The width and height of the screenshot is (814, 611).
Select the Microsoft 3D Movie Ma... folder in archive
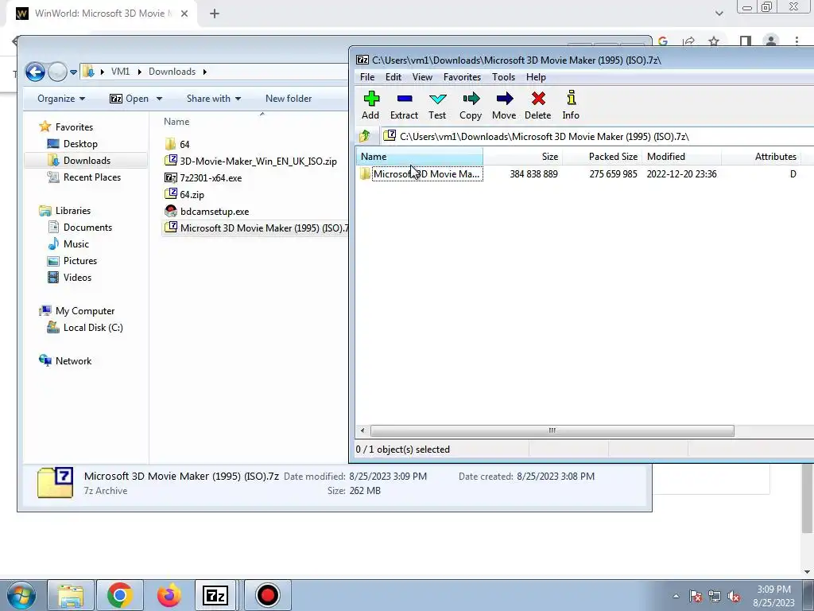pyautogui.click(x=421, y=174)
